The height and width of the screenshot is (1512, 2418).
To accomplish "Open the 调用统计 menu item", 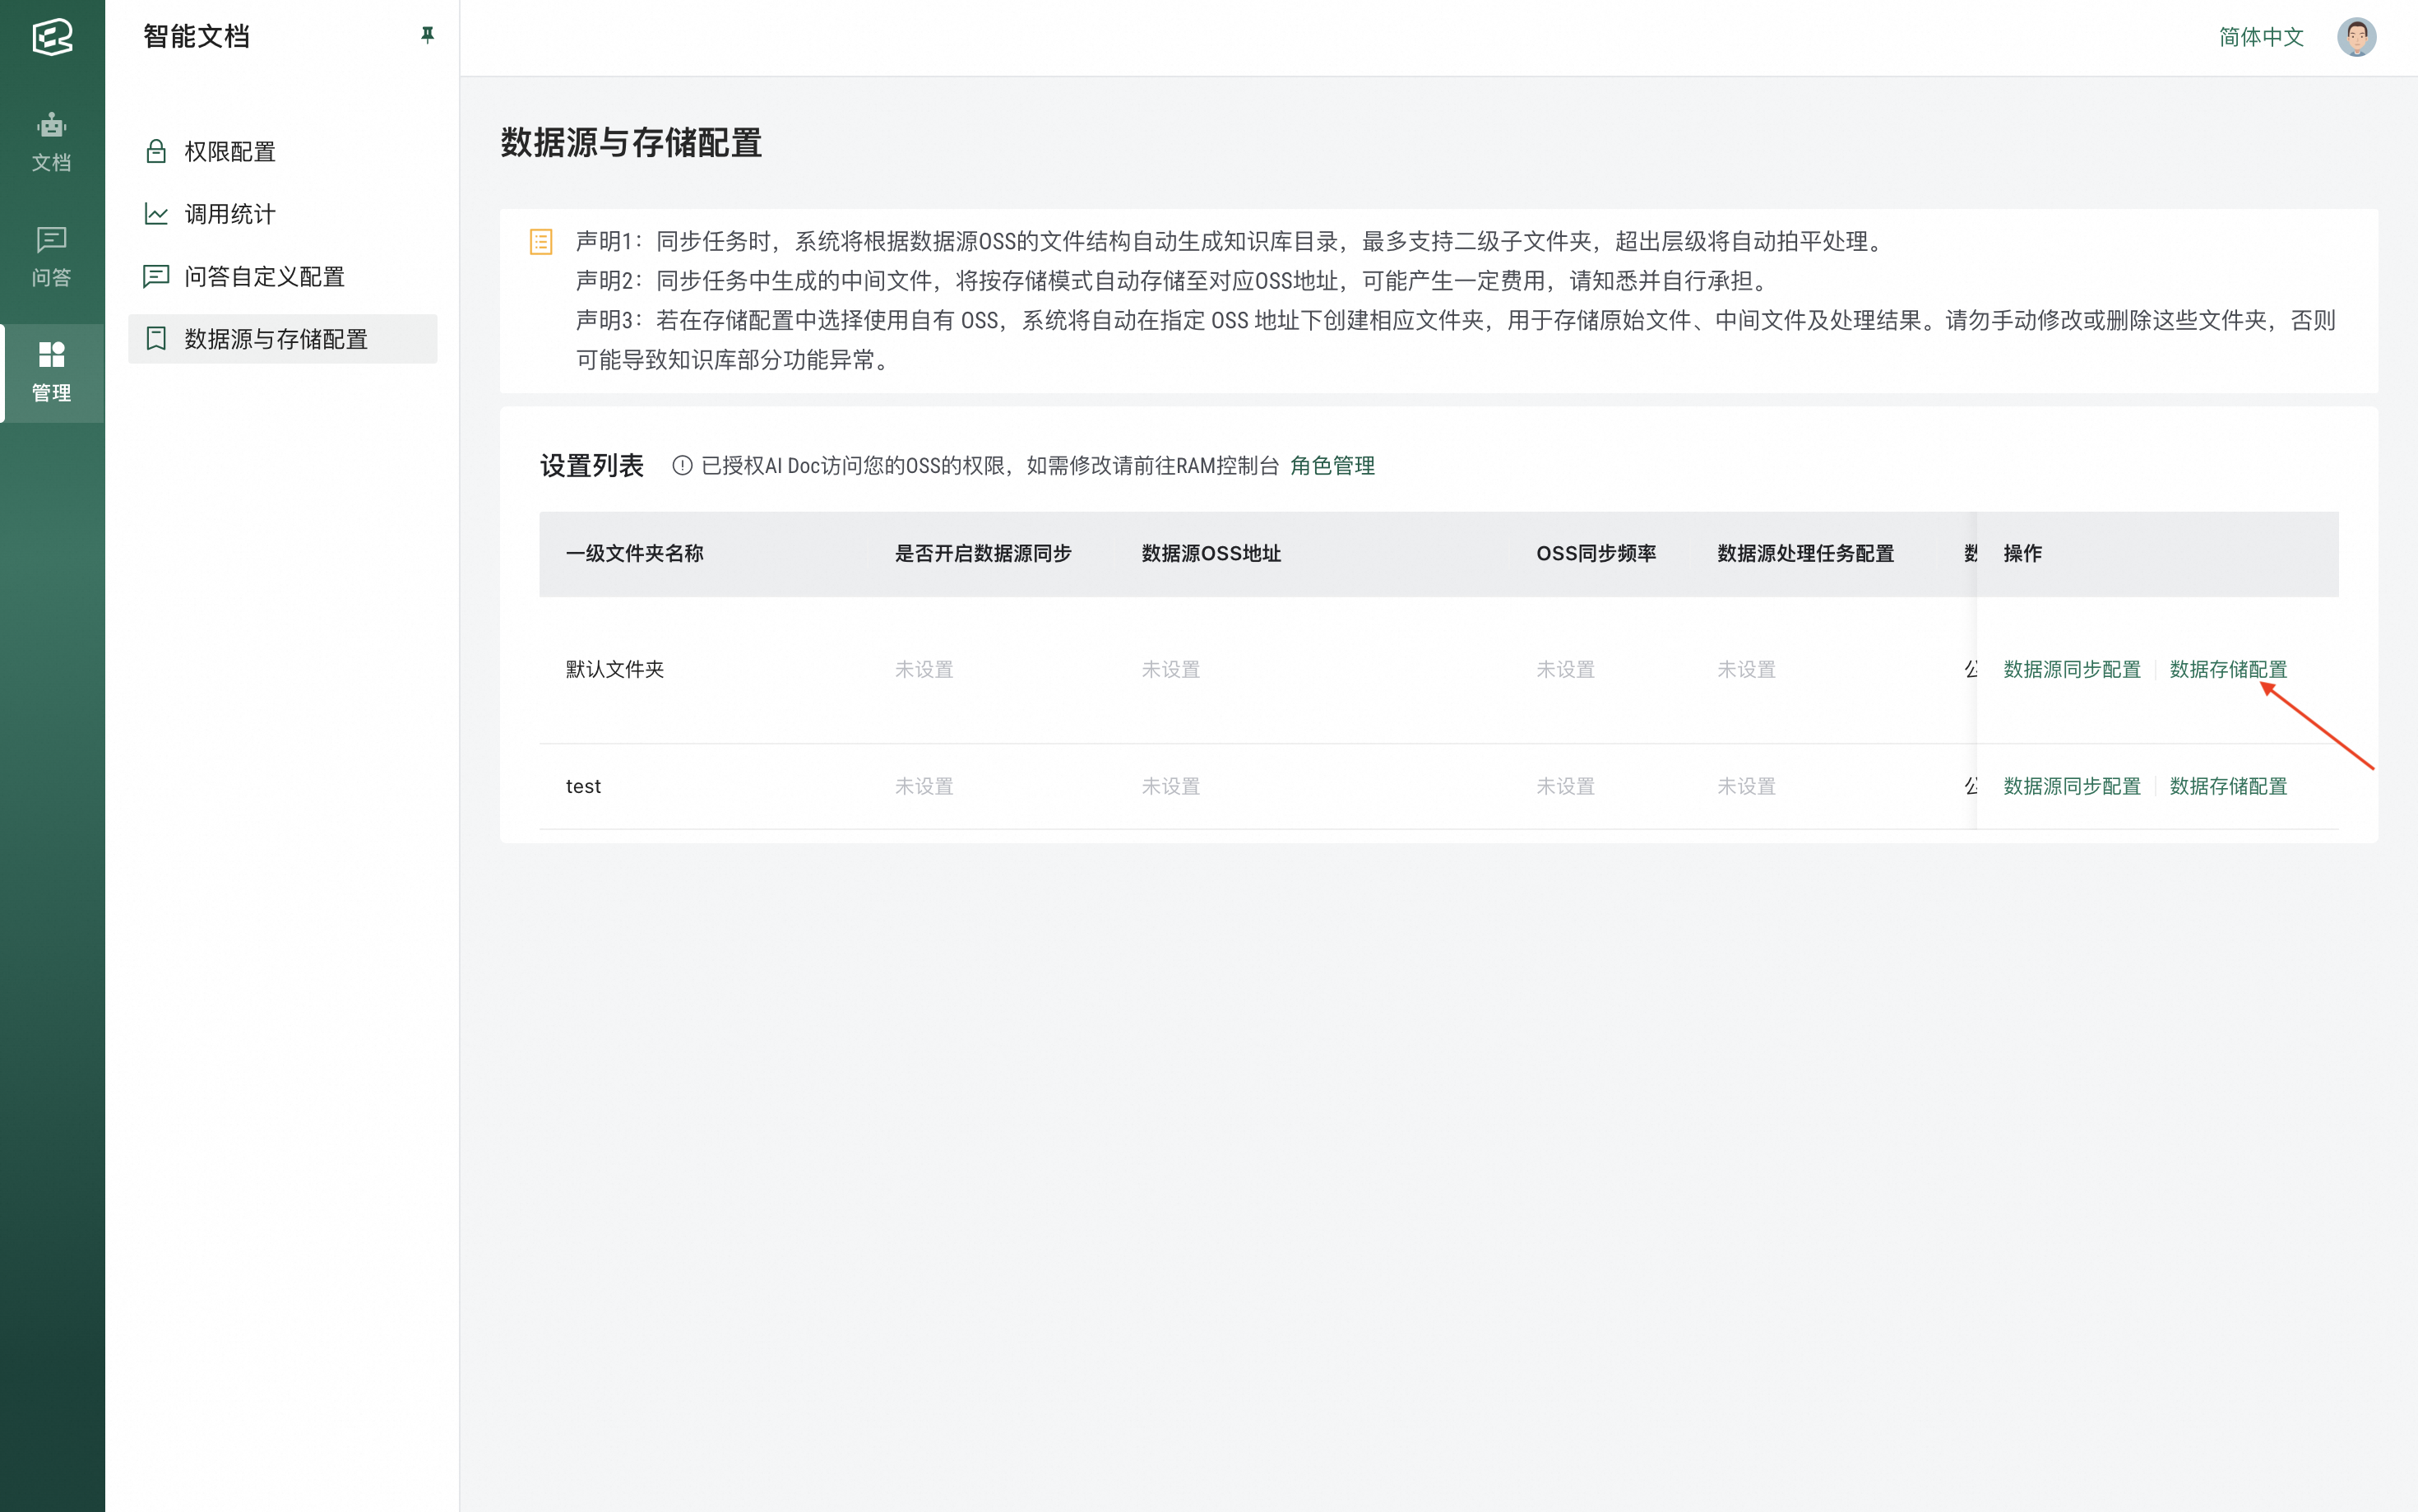I will (x=230, y=214).
